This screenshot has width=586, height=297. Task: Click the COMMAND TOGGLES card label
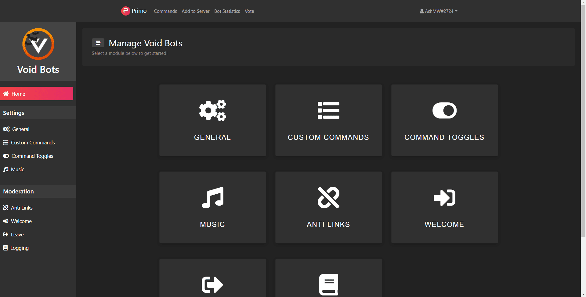click(444, 137)
